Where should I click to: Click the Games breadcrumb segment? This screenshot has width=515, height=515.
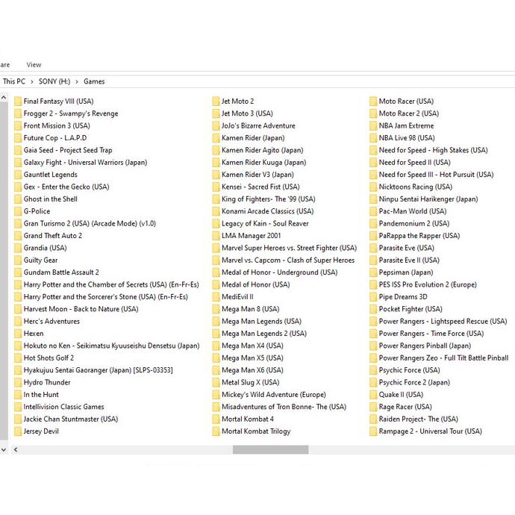94,81
